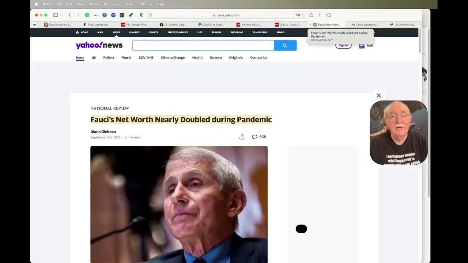Open the 668 comments
The height and width of the screenshot is (263, 468).
[x=259, y=137]
